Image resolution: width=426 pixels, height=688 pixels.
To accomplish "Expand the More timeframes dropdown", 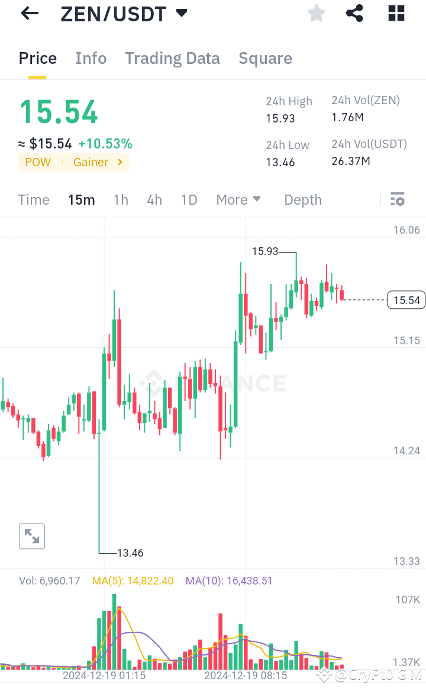I will click(238, 200).
